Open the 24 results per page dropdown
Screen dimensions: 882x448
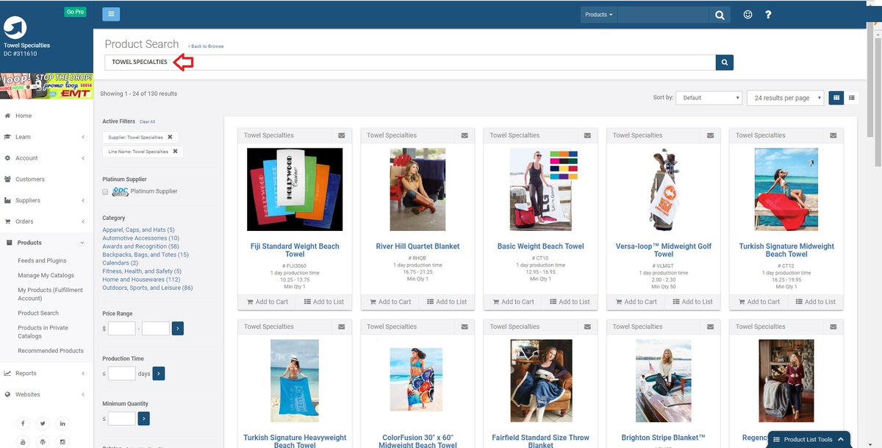tap(785, 97)
